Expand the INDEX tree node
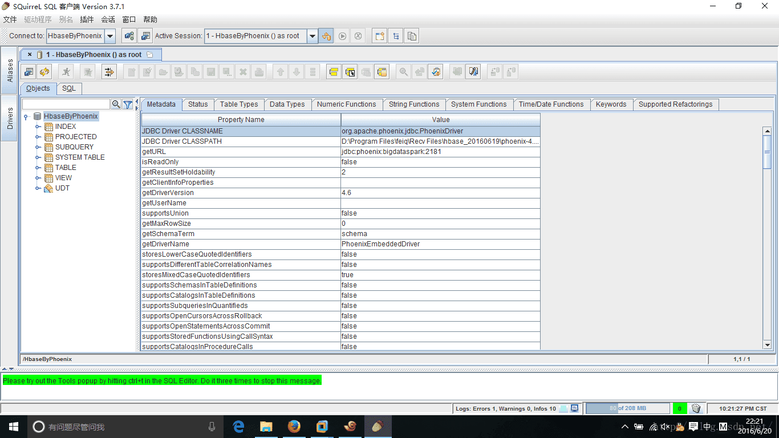Image resolution: width=779 pixels, height=438 pixels. click(x=38, y=127)
